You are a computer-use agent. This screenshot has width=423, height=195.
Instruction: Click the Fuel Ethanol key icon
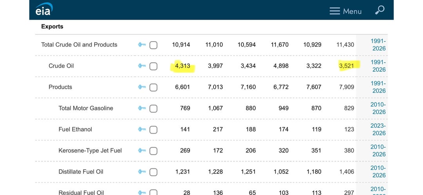pos(142,129)
